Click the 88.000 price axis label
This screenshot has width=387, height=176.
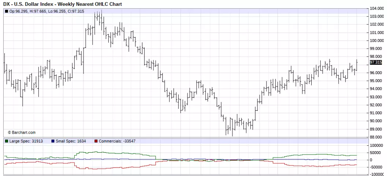377,137
